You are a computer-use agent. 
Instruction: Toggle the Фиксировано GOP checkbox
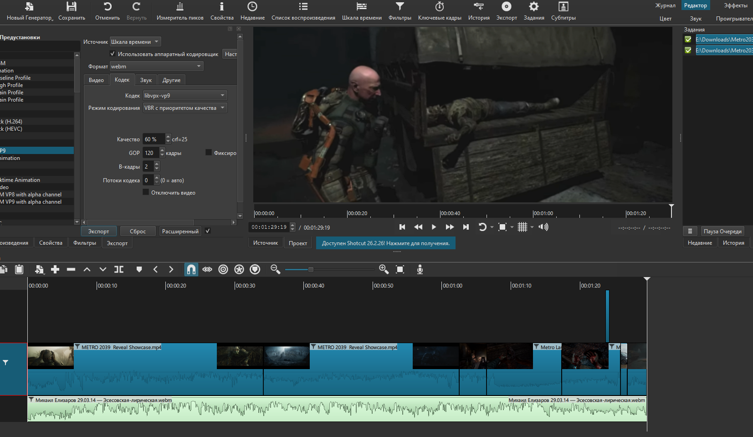(x=209, y=153)
